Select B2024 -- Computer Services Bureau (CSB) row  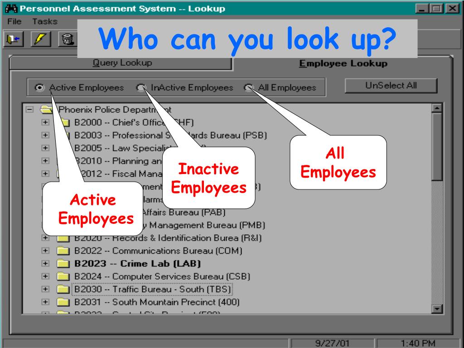[162, 276]
